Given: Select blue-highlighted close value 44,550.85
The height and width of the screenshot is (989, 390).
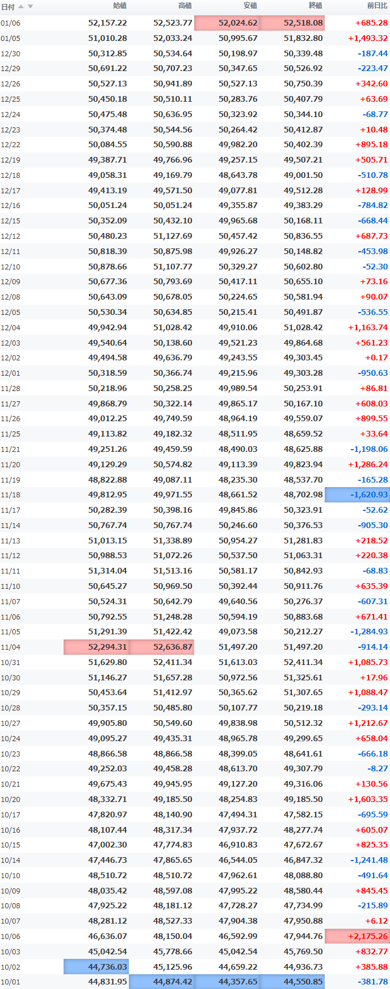Looking at the screenshot, I should [x=292, y=982].
